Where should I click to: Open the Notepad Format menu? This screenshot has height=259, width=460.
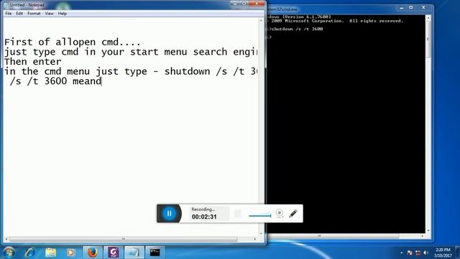pyautogui.click(x=34, y=14)
